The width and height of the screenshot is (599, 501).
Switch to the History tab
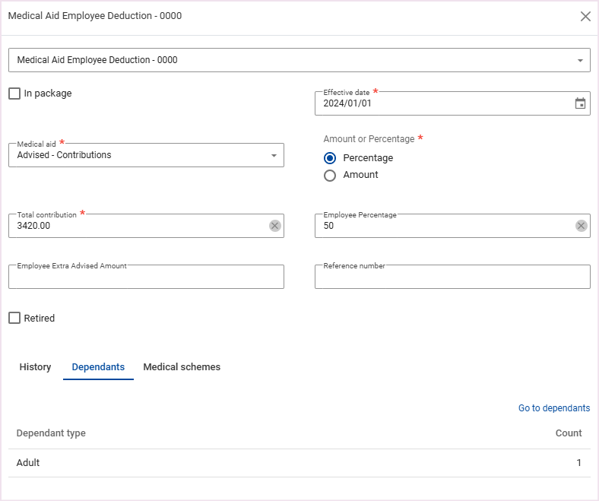(35, 367)
